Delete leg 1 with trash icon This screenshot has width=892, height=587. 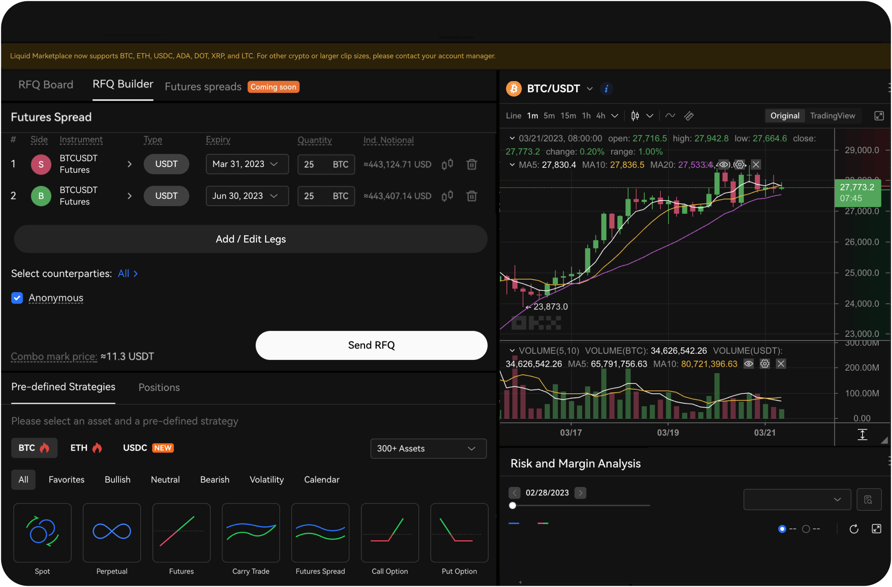point(471,165)
